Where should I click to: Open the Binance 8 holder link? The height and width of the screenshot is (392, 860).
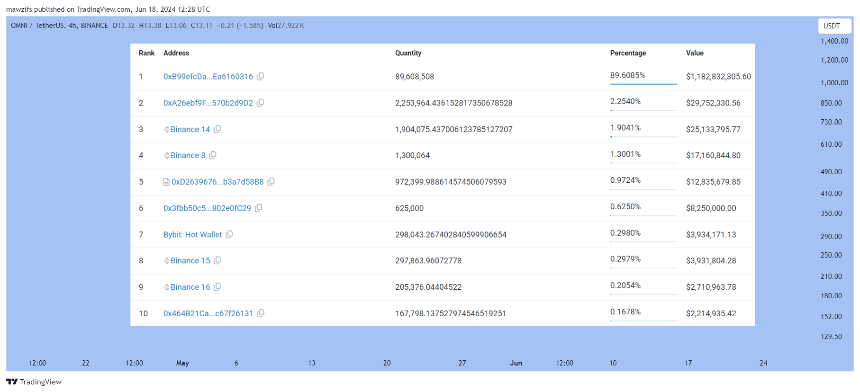[188, 155]
